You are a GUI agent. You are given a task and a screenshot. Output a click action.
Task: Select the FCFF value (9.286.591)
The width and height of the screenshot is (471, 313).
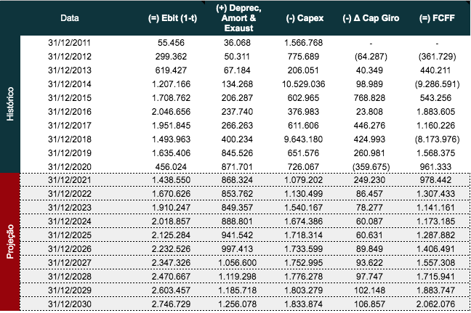[x=436, y=84]
